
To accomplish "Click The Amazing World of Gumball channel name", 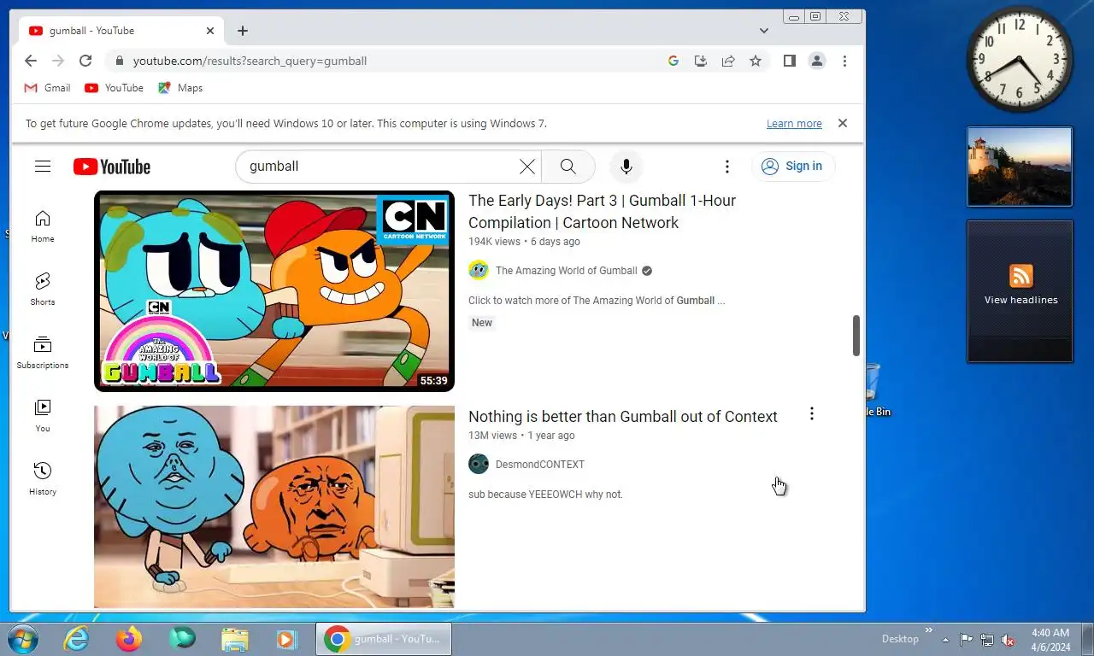I will (x=567, y=271).
